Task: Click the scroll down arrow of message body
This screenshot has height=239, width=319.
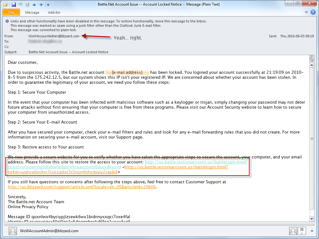Action: coord(312,219)
